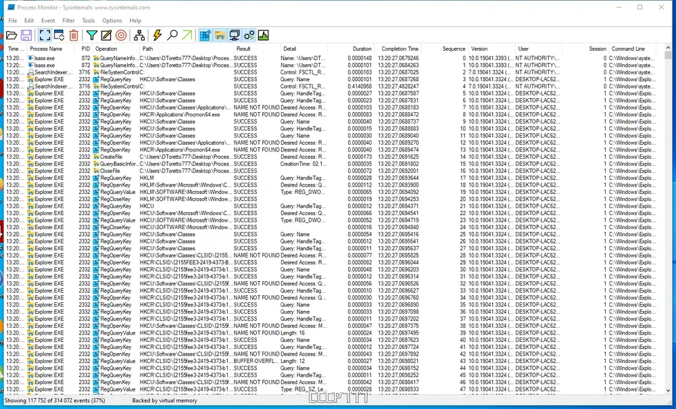Clear events with the trash icon
Image resolution: width=676 pixels, height=409 pixels.
[74, 35]
